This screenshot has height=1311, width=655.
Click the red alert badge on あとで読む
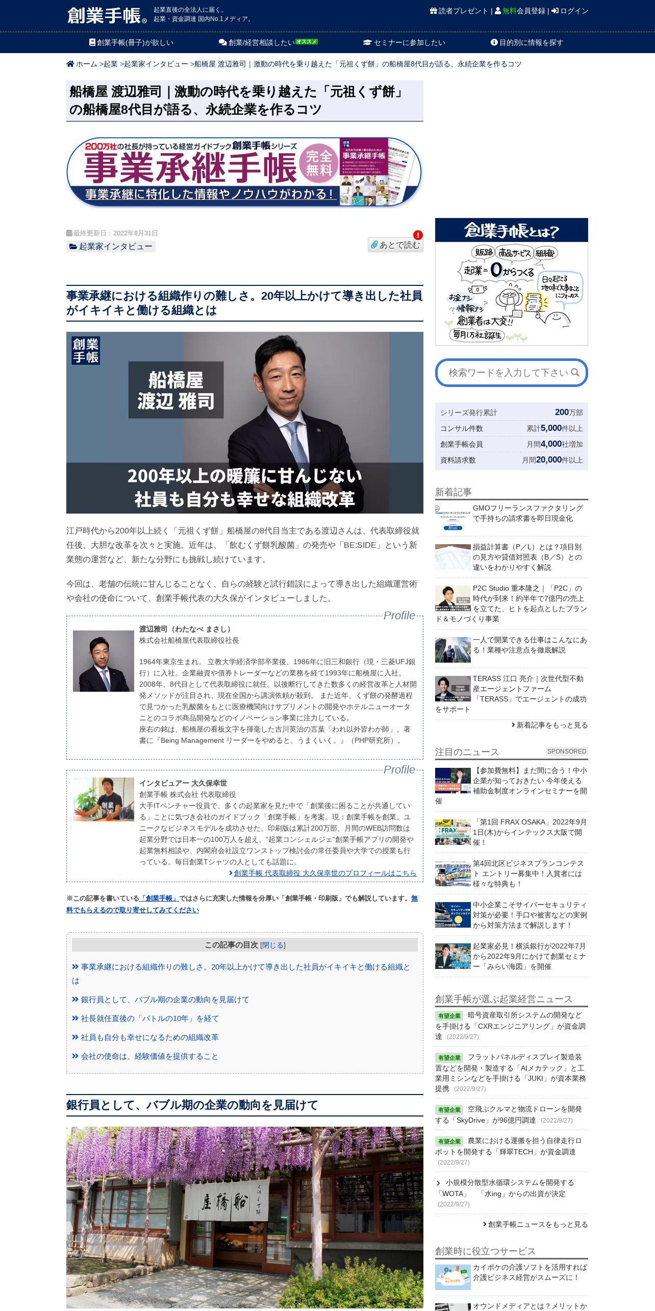tap(418, 235)
